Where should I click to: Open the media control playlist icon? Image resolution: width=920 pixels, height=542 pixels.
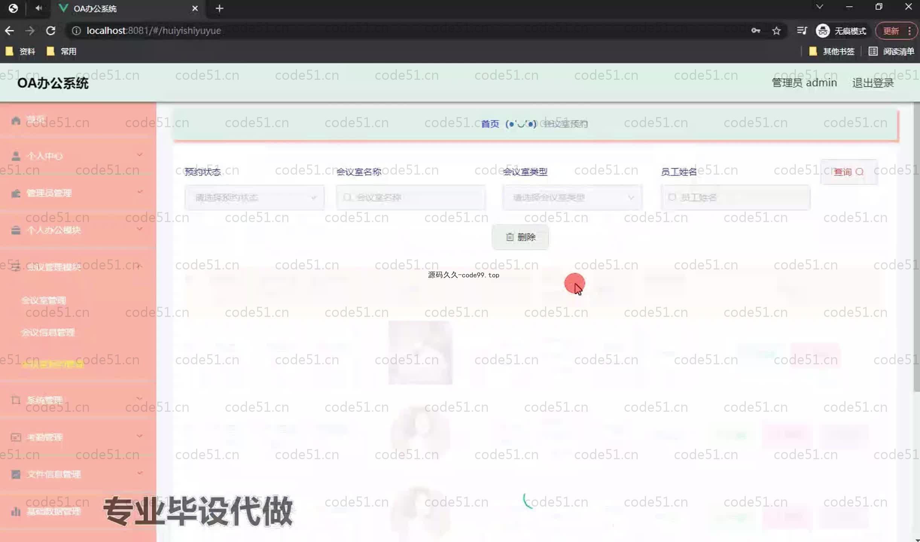pos(802,31)
